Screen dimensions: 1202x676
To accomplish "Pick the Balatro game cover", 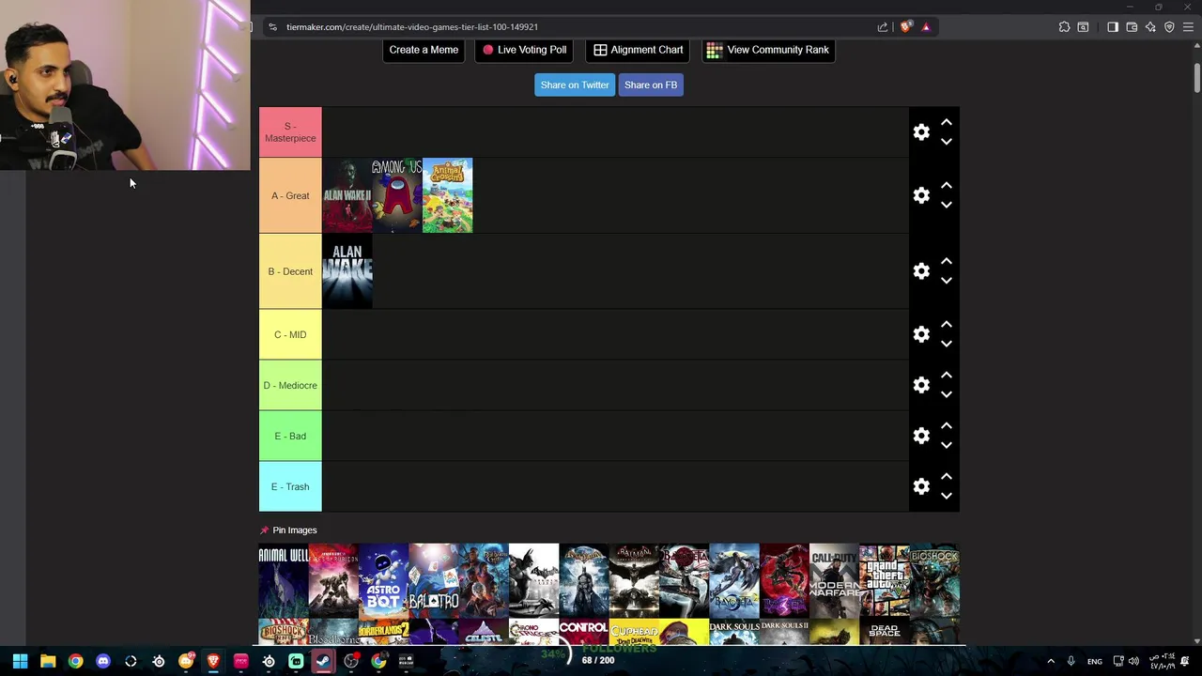I will [434, 581].
